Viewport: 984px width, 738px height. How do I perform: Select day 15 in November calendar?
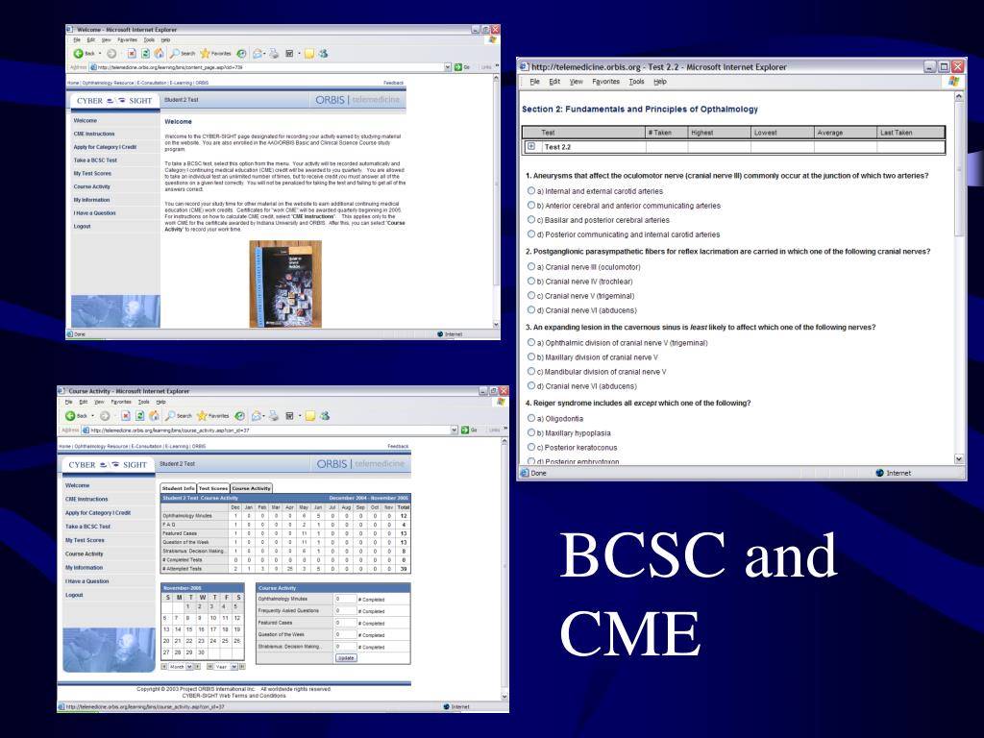pos(189,629)
